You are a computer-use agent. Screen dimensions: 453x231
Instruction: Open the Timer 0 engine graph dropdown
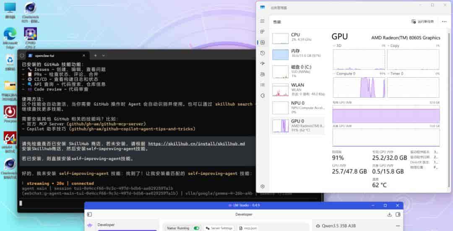click(395, 74)
